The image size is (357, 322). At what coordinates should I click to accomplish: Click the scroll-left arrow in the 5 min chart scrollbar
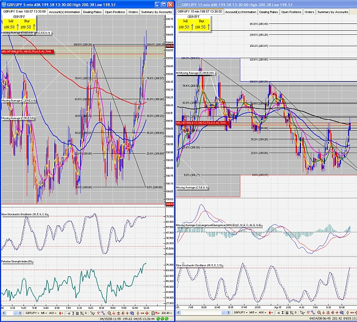tap(4, 313)
